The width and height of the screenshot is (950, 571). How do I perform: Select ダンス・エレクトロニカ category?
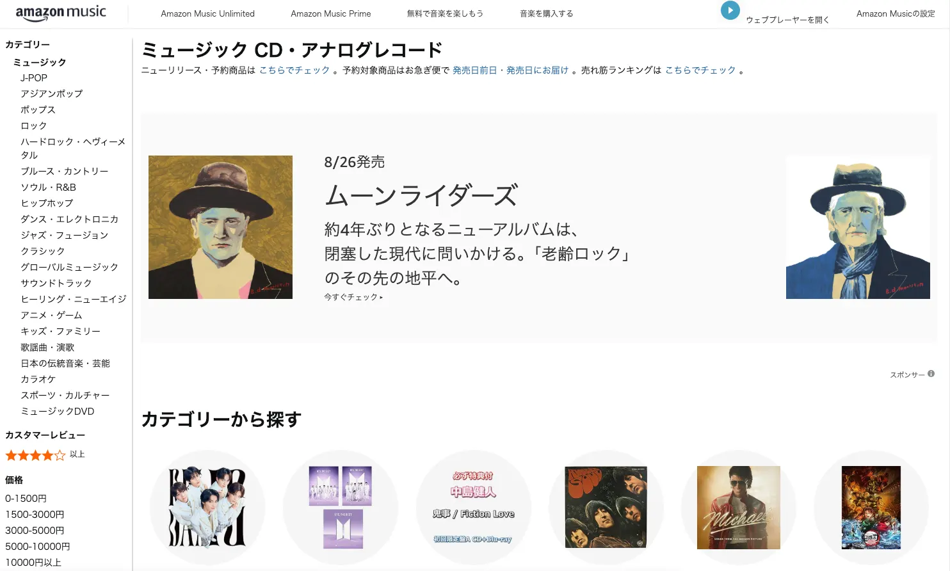coord(69,219)
